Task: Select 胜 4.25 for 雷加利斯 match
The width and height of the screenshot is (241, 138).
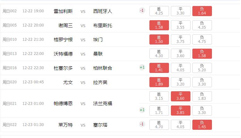Action: (159, 11)
